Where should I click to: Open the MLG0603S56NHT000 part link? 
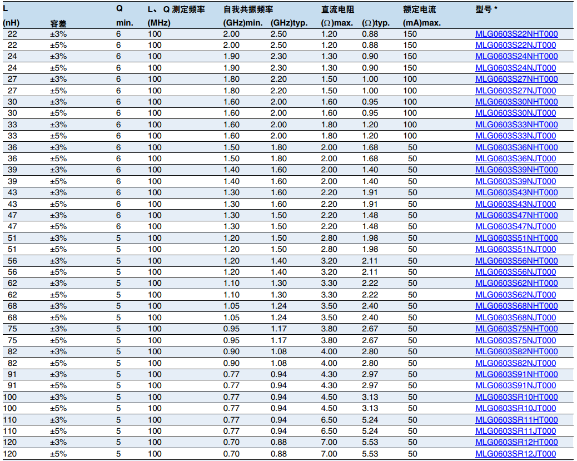pos(516,261)
